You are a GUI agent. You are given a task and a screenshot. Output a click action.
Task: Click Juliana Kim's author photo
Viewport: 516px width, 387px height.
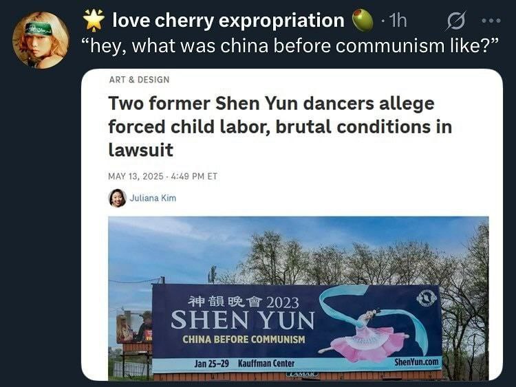117,198
